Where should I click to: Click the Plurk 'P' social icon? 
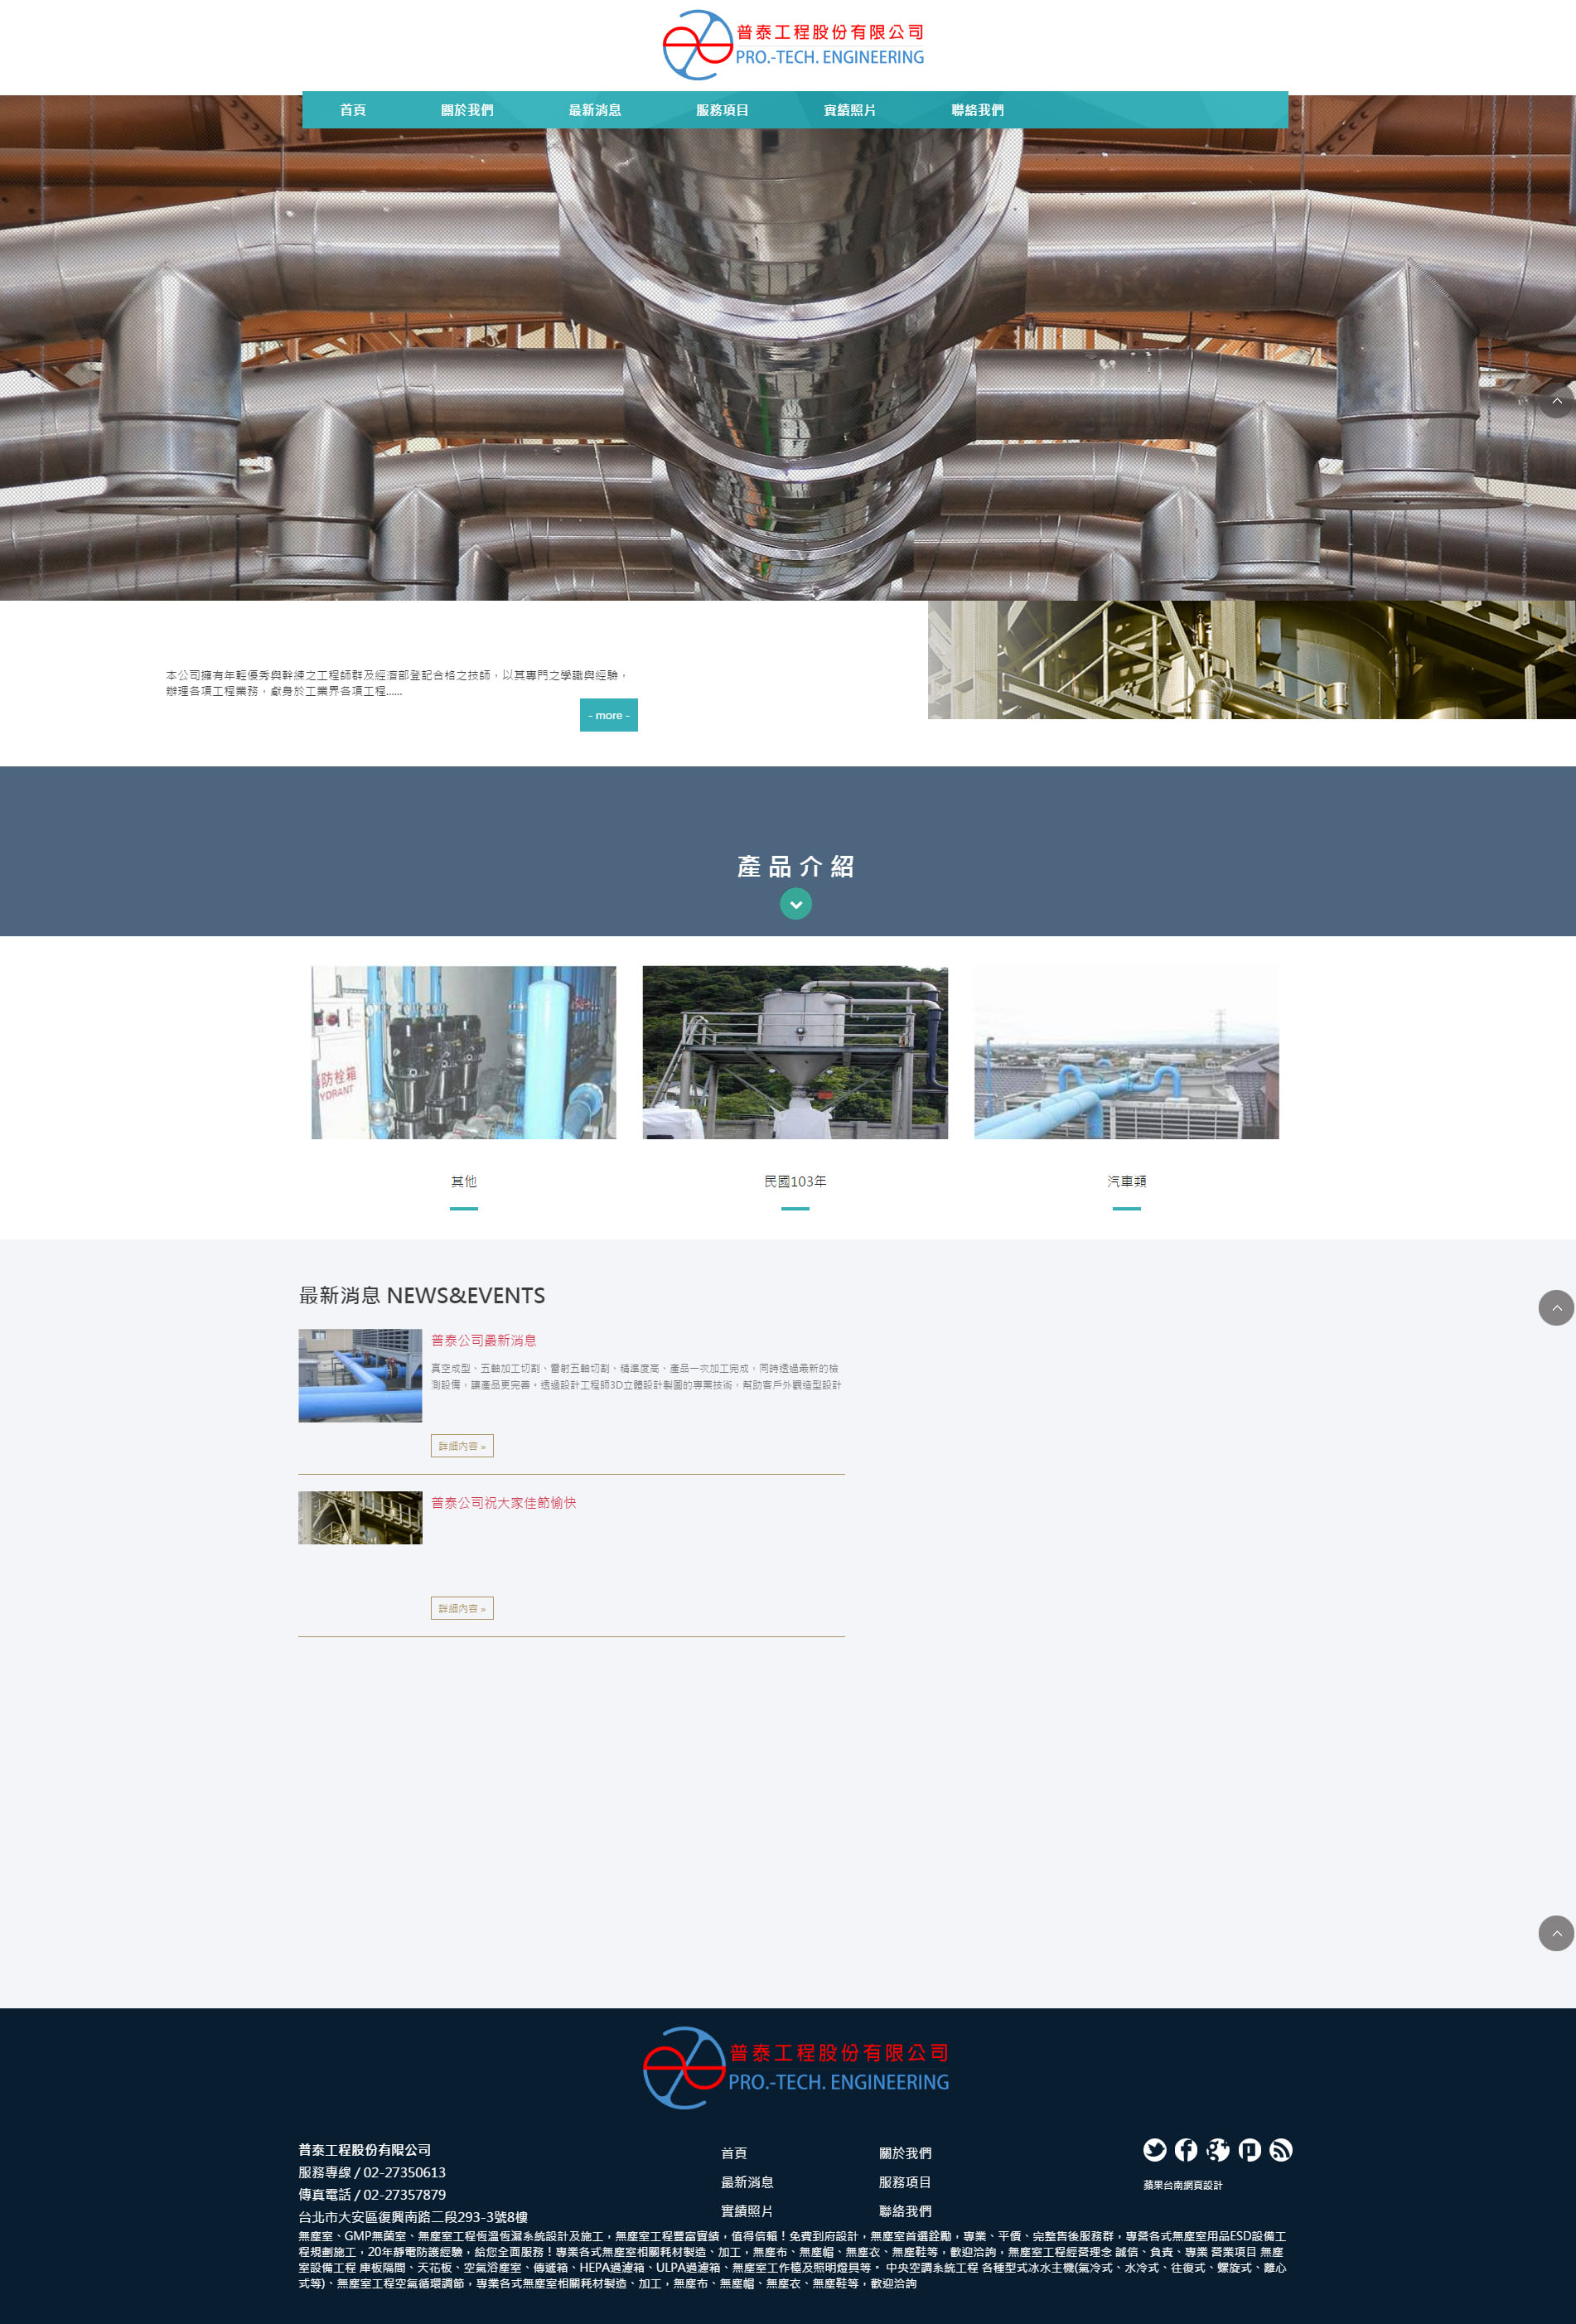[x=1249, y=2150]
